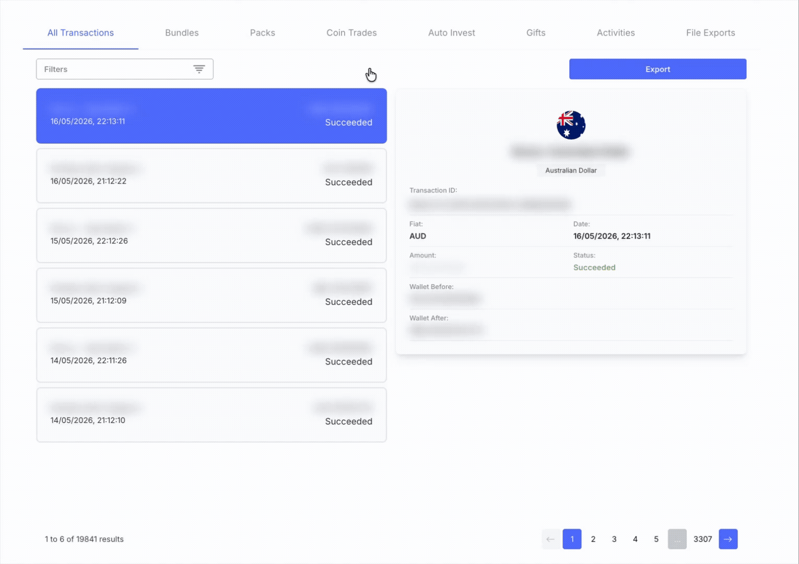
Task: Click the date value in details panel
Action: (x=612, y=236)
